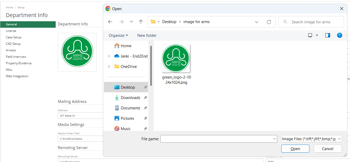The width and height of the screenshot is (350, 162).
Task: Select the green_logo-2-1024x1024.png thumbnail
Action: click(176, 58)
